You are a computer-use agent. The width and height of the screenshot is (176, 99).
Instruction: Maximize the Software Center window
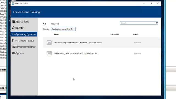151,4
